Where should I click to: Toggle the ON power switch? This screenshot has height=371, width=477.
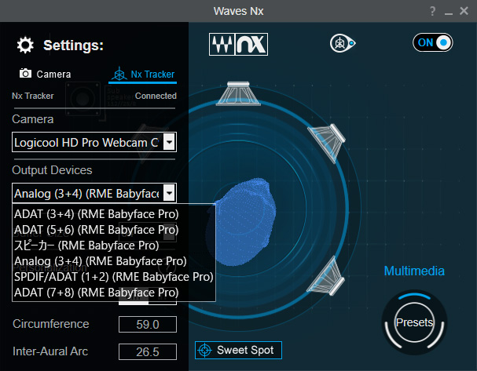click(x=433, y=42)
